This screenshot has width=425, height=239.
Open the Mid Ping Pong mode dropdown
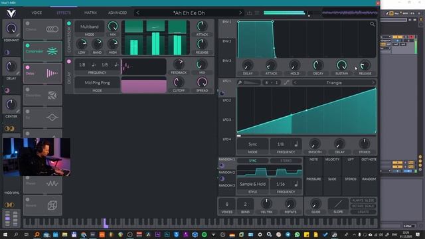97,82
